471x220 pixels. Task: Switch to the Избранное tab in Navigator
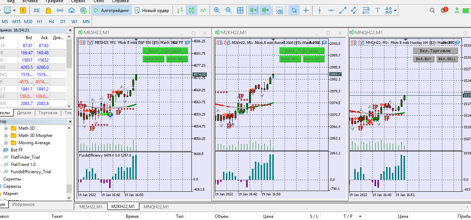pos(23,204)
